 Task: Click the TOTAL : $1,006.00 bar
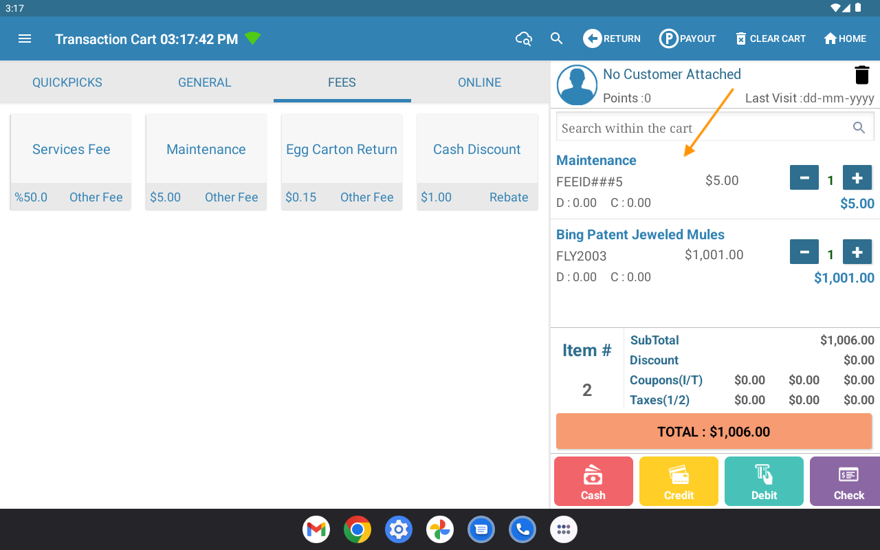click(714, 432)
